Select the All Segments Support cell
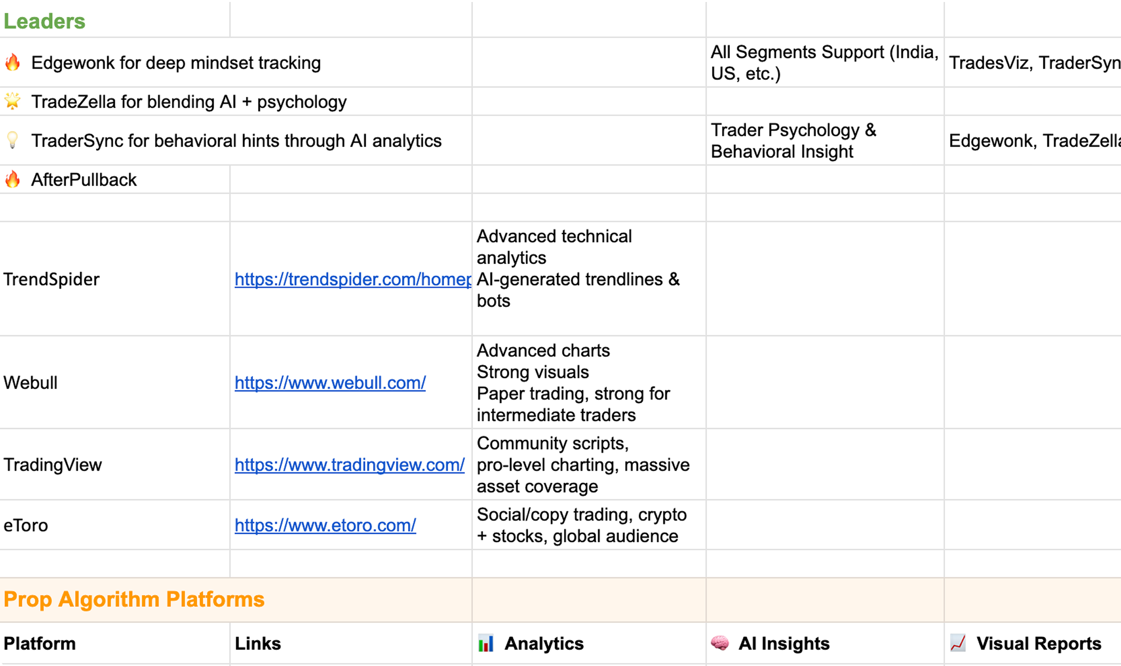1121x666 pixels. 824,63
